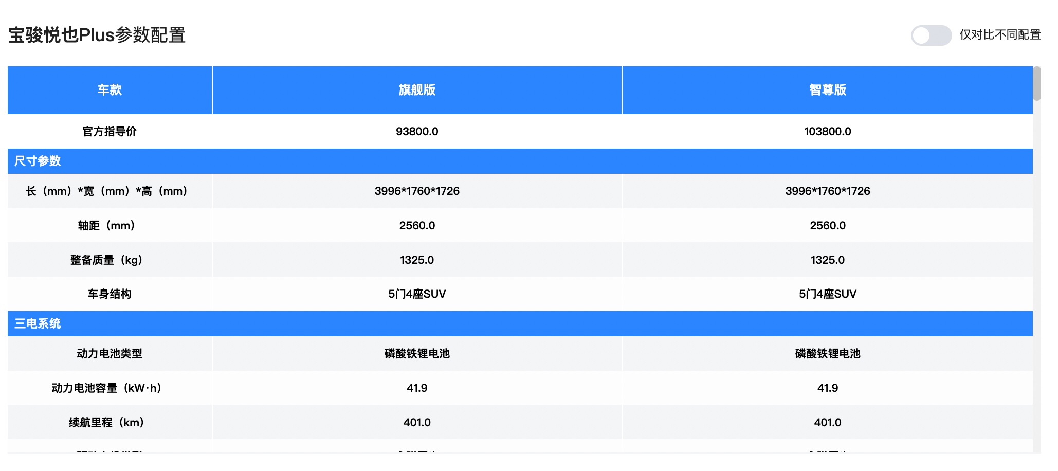Click the 动力电池类型 row label
Screen dimensions: 1058x471
pos(110,353)
